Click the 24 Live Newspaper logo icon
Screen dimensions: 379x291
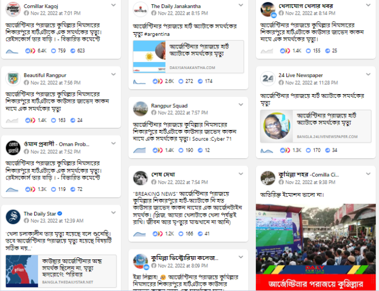pos(268,79)
